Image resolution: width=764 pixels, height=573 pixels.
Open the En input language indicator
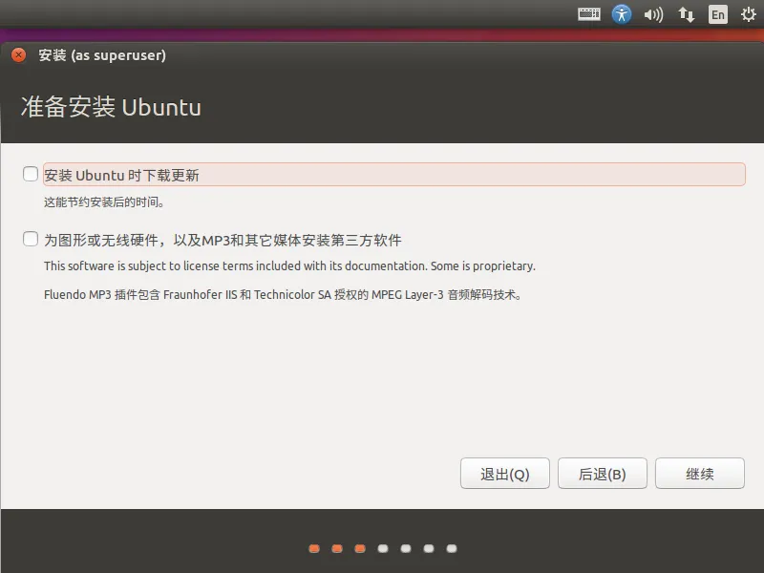(x=718, y=14)
